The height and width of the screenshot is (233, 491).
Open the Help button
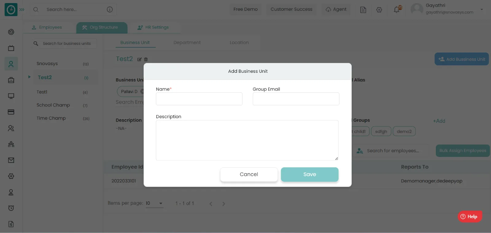(x=470, y=216)
